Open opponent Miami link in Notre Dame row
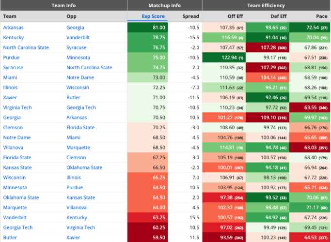This screenshot has height=242, width=331. (x=74, y=137)
